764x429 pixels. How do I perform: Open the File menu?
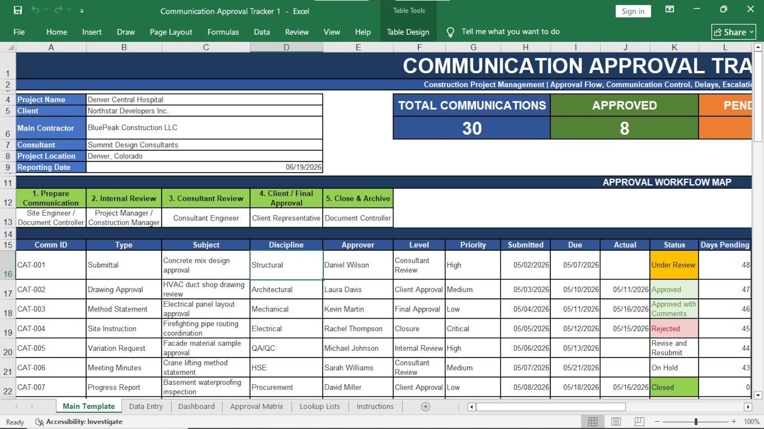coord(19,32)
